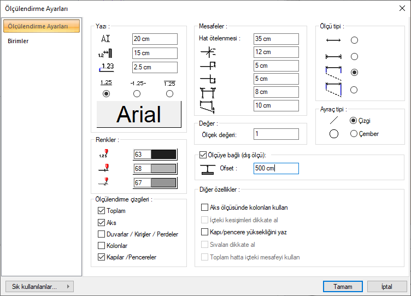Pick the dimension line color swatch 68

pyautogui.click(x=155, y=168)
